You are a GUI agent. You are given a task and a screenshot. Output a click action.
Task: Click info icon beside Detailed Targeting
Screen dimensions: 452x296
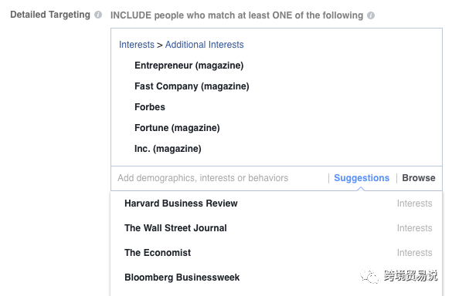pos(98,15)
